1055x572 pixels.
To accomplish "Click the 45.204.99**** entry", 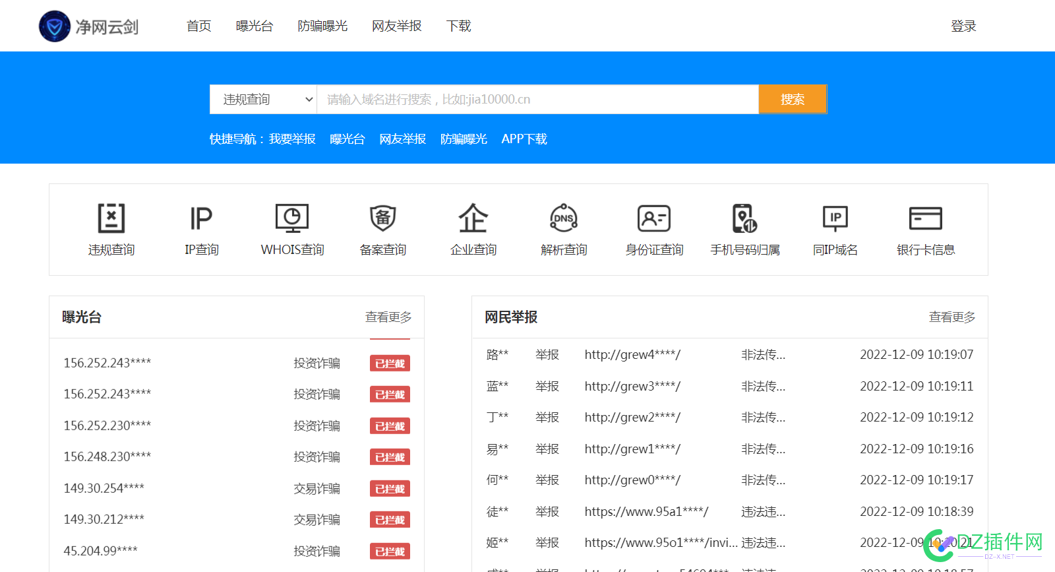I will click(x=101, y=551).
